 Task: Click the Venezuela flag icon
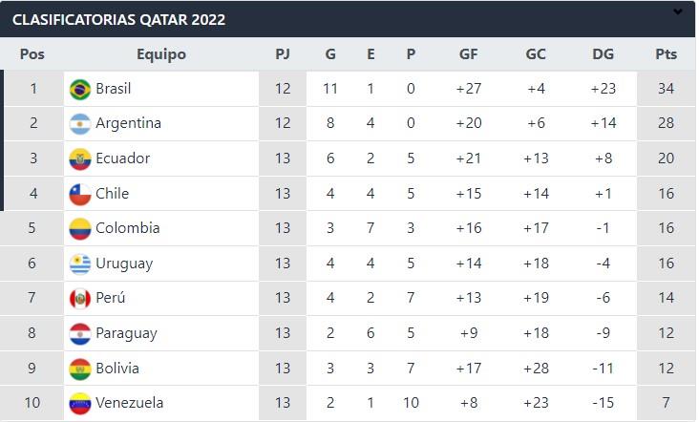point(80,404)
